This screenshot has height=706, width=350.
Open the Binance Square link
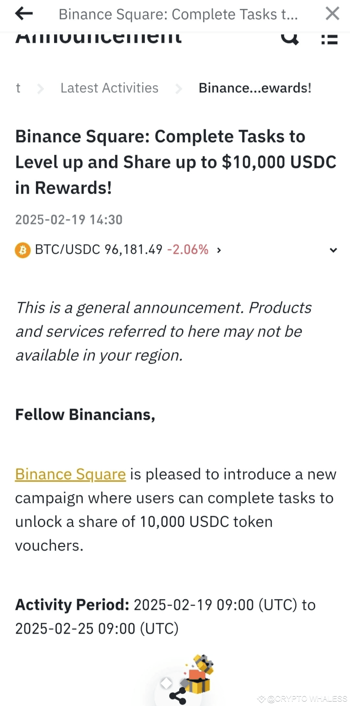coord(70,474)
